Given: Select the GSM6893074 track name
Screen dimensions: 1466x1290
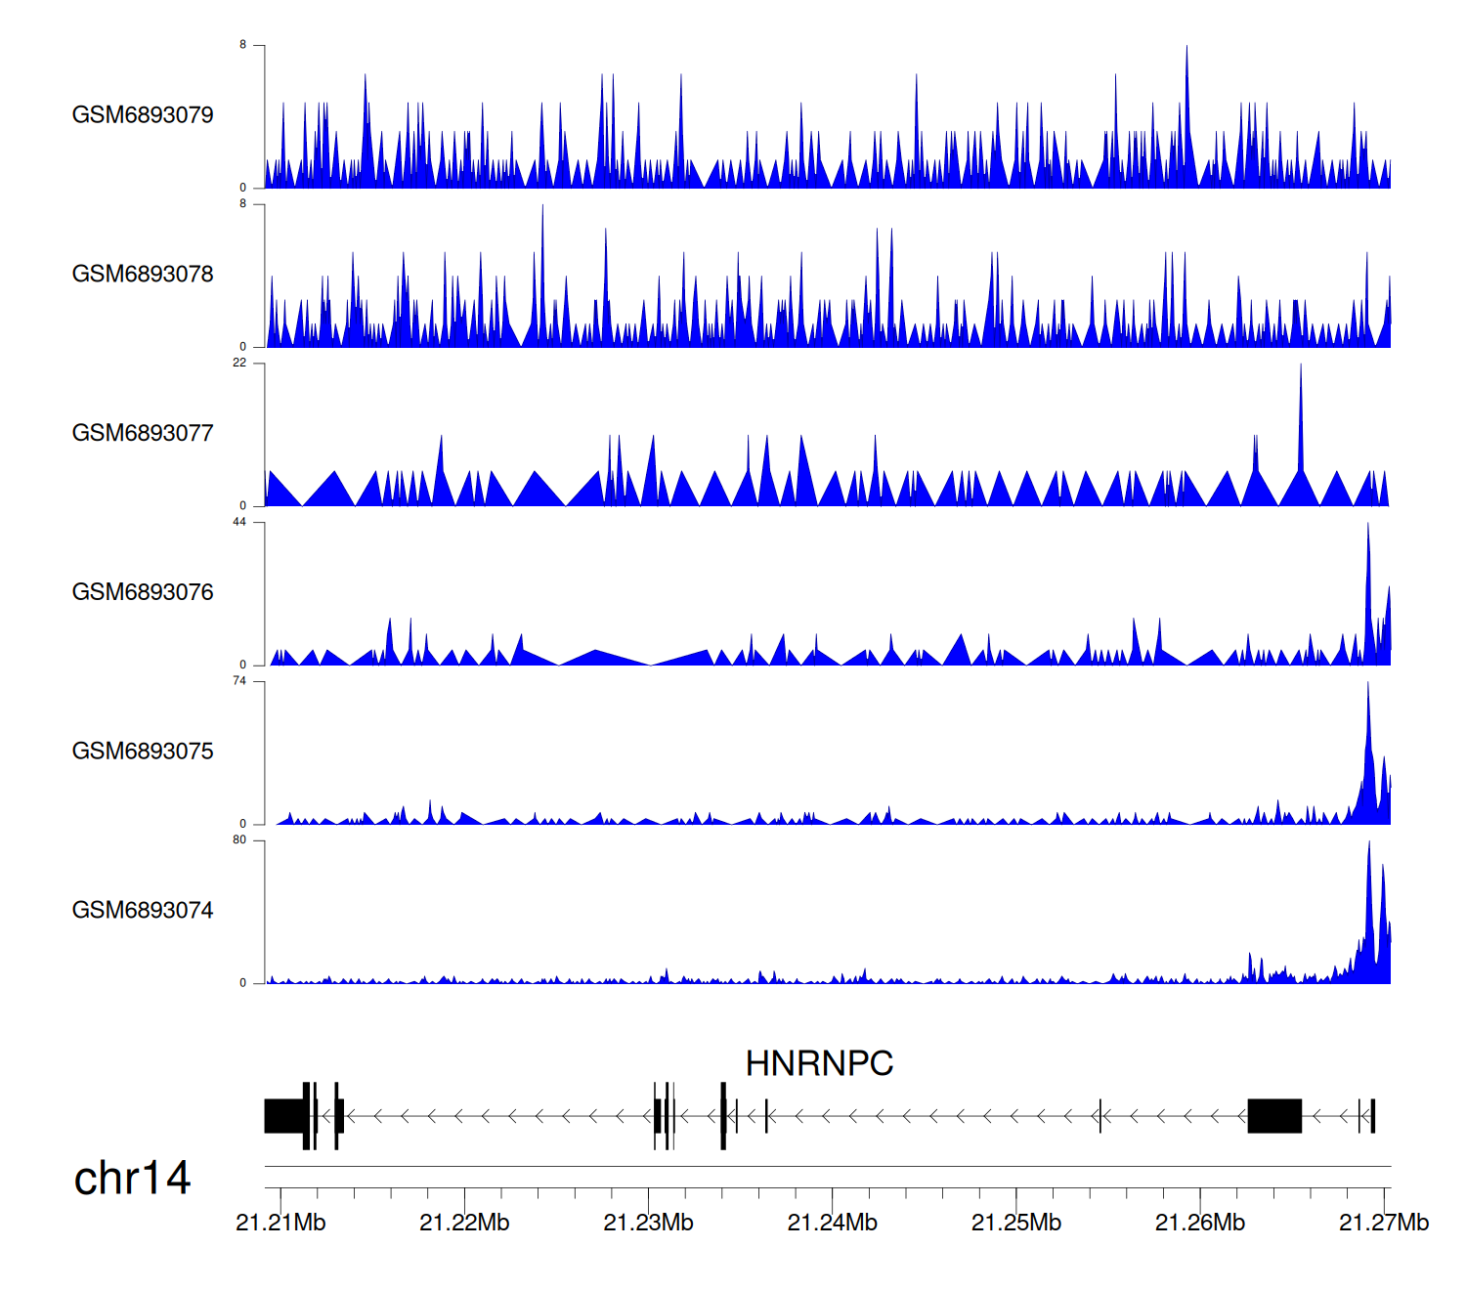Looking at the screenshot, I should click(x=143, y=911).
